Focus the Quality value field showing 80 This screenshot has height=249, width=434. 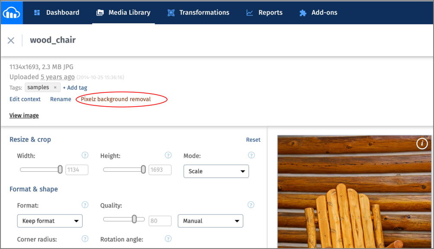coord(160,221)
